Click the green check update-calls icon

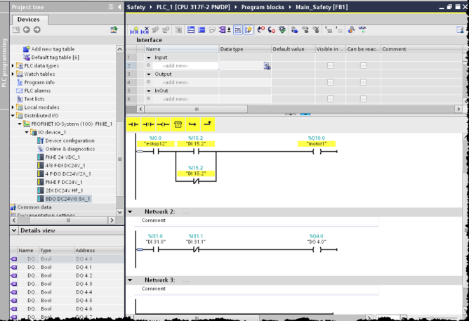[282, 30]
